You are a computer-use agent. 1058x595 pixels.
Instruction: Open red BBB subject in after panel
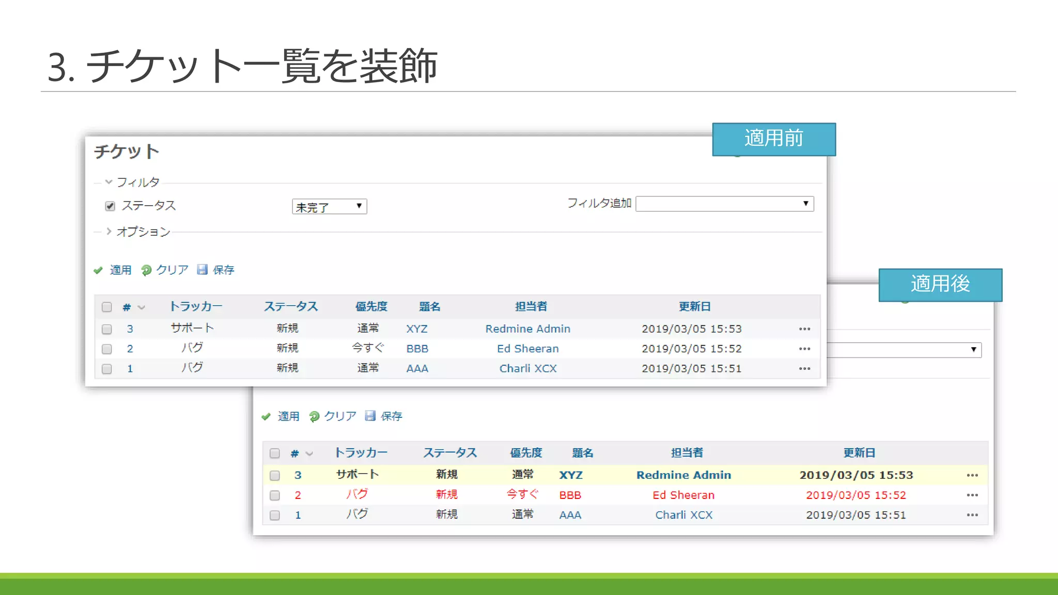(x=570, y=495)
